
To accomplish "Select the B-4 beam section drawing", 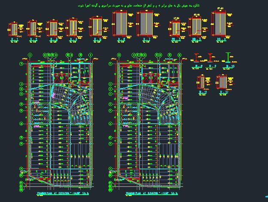I will click(72, 28).
